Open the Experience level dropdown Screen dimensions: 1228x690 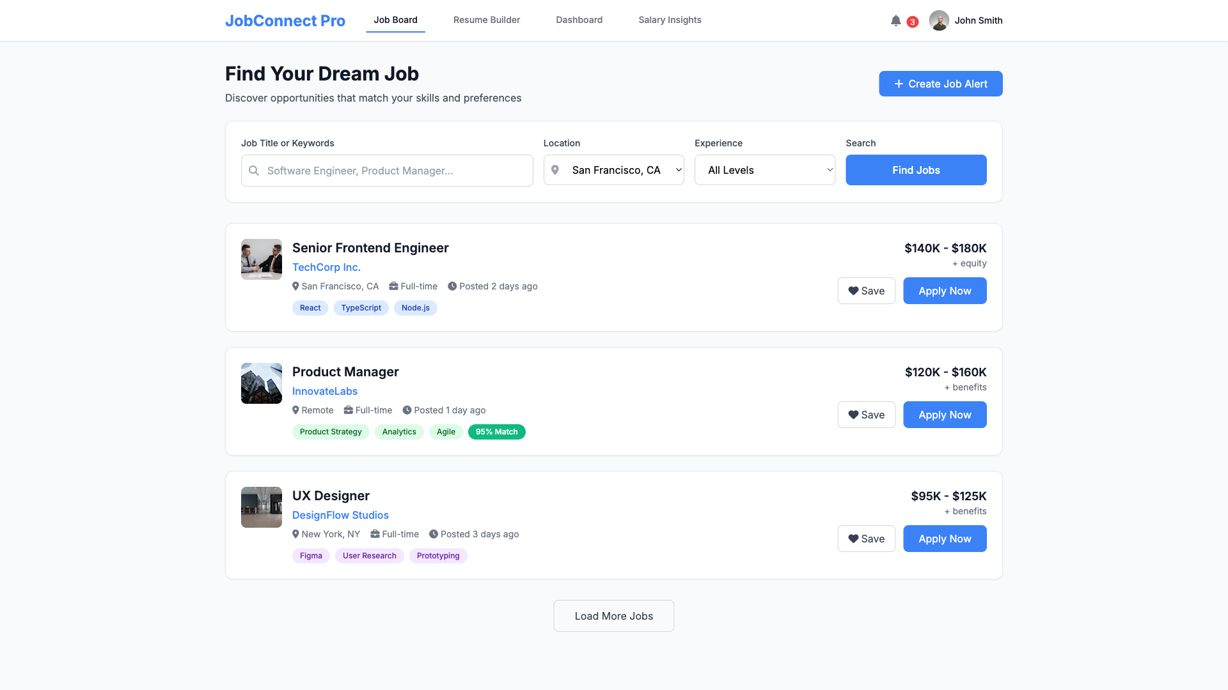click(764, 170)
